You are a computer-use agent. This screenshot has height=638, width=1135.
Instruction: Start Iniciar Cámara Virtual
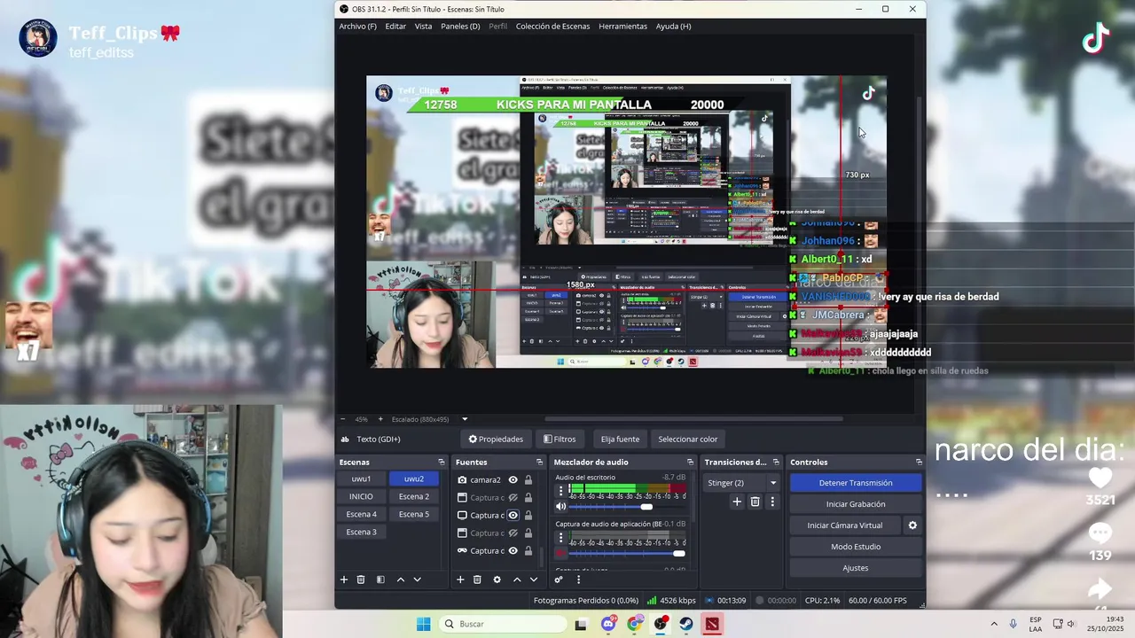[x=845, y=525]
